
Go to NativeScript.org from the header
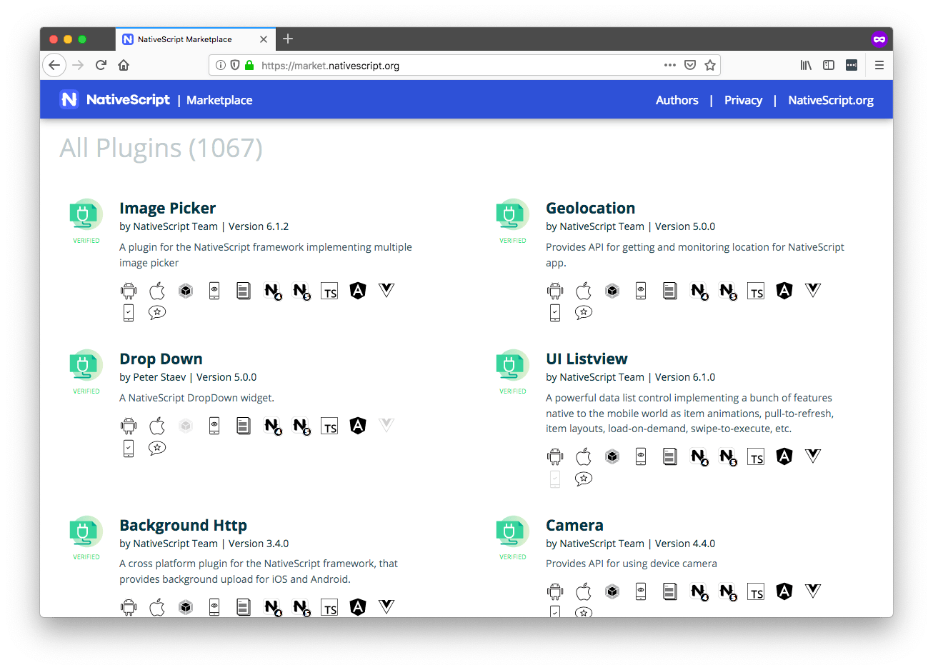click(x=830, y=100)
